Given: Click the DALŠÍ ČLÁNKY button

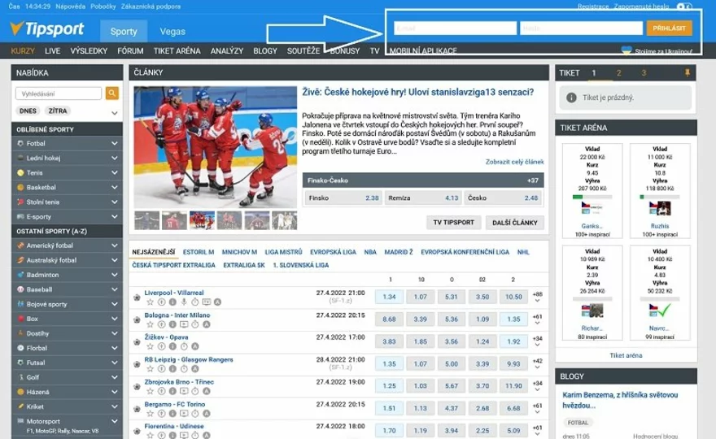Looking at the screenshot, I should pyautogui.click(x=514, y=222).
